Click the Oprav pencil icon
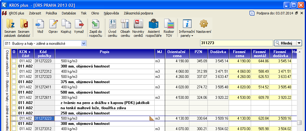Image resolution: width=306 pixels, height=131 pixels. tap(53, 24)
